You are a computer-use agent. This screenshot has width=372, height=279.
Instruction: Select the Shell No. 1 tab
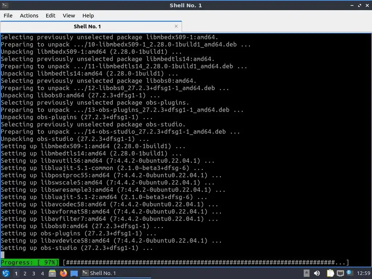(x=87, y=26)
